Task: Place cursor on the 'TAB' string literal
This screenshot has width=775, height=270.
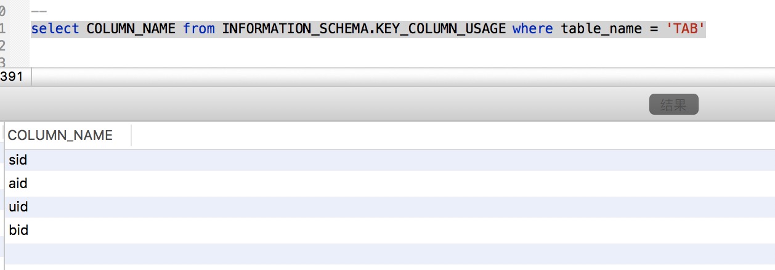Action: 685,28
